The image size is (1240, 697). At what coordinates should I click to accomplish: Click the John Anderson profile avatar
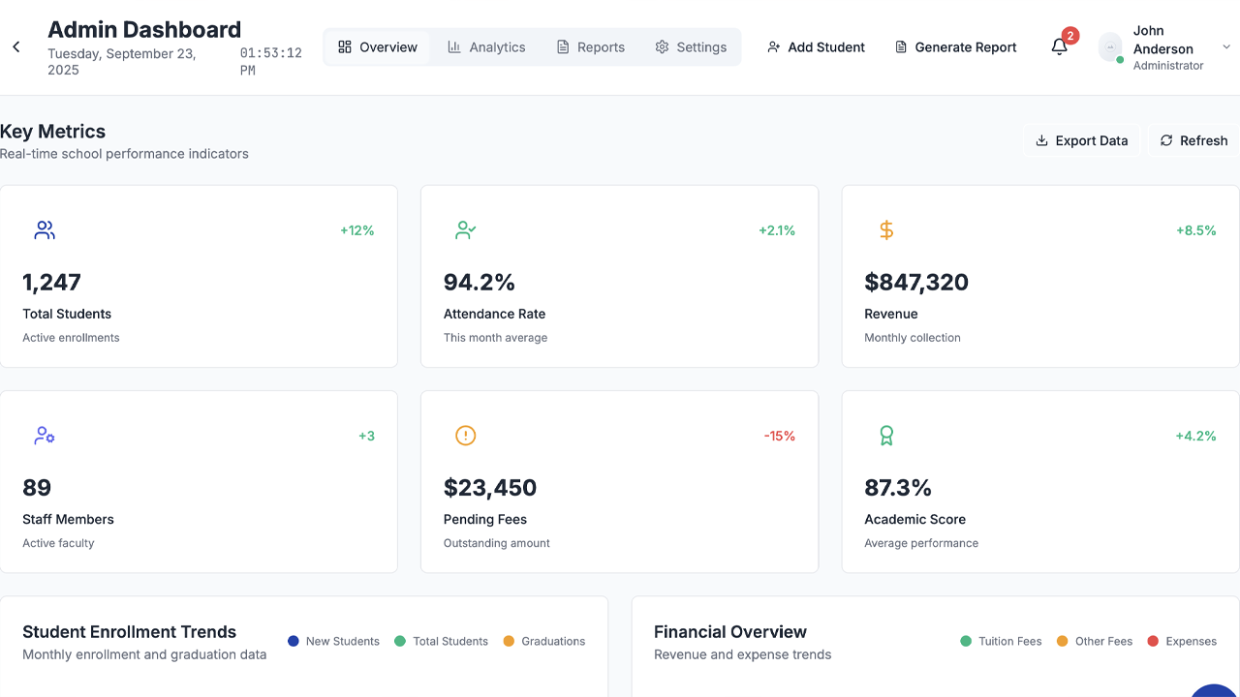(x=1110, y=47)
